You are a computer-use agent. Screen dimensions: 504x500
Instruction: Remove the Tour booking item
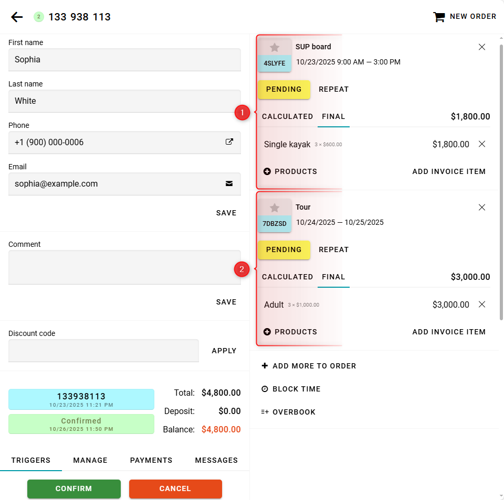[x=482, y=208]
